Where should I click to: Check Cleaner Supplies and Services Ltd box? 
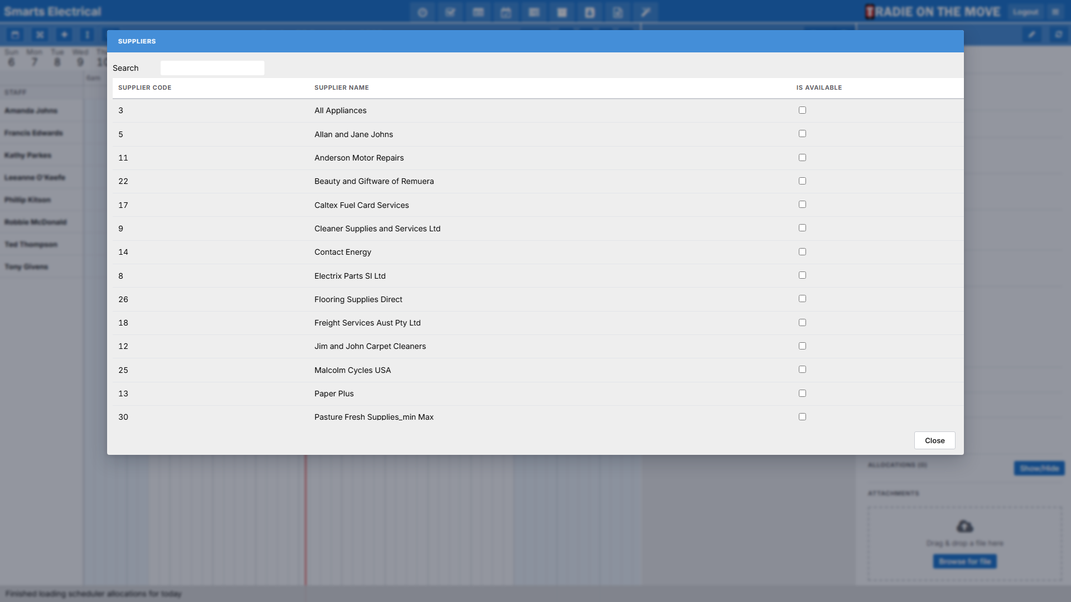point(802,228)
